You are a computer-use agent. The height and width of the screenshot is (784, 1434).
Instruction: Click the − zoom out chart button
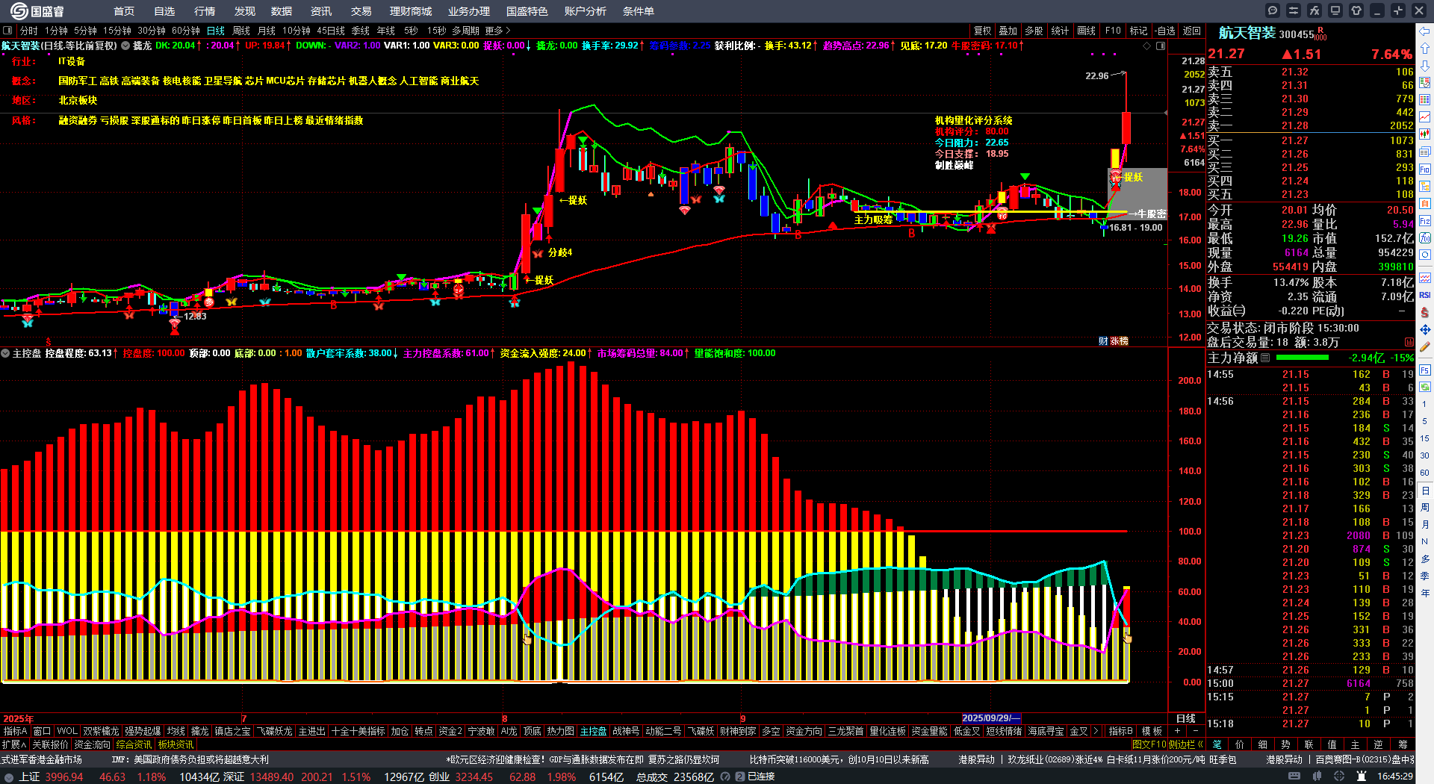click(x=1195, y=731)
